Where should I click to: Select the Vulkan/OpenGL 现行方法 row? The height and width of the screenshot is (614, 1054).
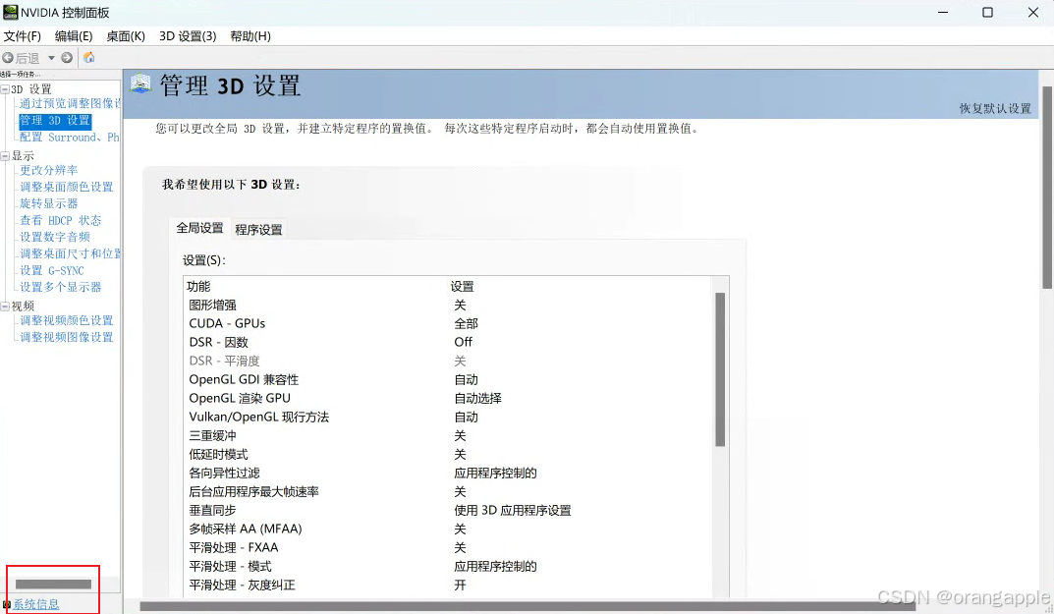pos(447,417)
